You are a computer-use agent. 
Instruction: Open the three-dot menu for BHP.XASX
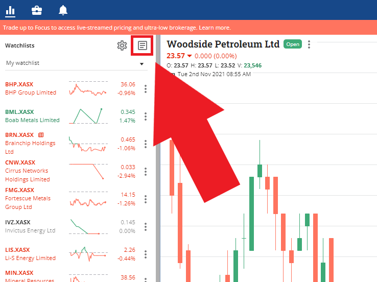(146, 89)
